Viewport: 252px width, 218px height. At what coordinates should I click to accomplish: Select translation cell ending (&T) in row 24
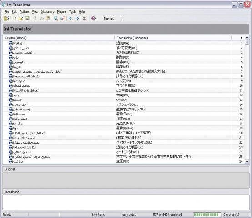coord(128,152)
